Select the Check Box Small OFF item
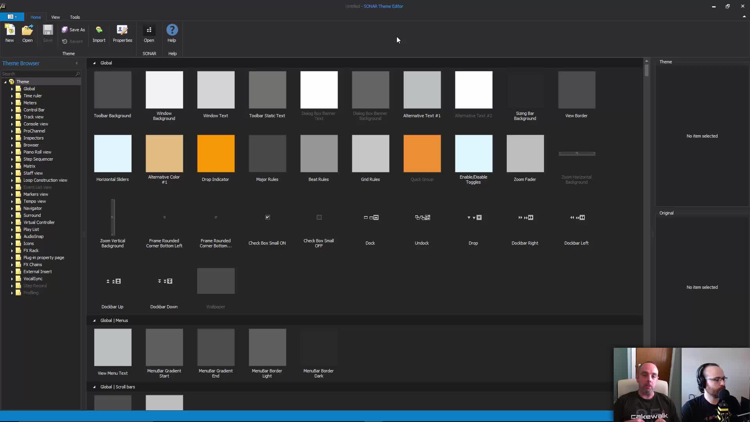 tap(319, 217)
